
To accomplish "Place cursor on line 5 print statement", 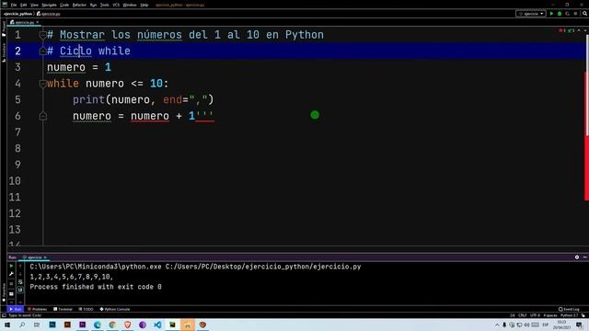I will click(x=143, y=100).
